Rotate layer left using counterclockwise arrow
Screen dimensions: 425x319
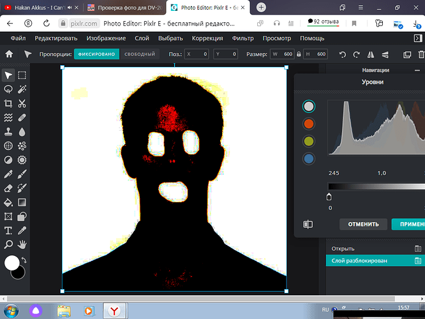[x=343, y=54]
